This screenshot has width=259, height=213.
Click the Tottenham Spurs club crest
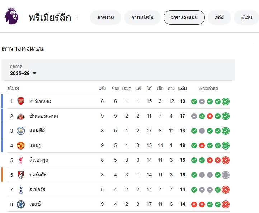click(21, 190)
